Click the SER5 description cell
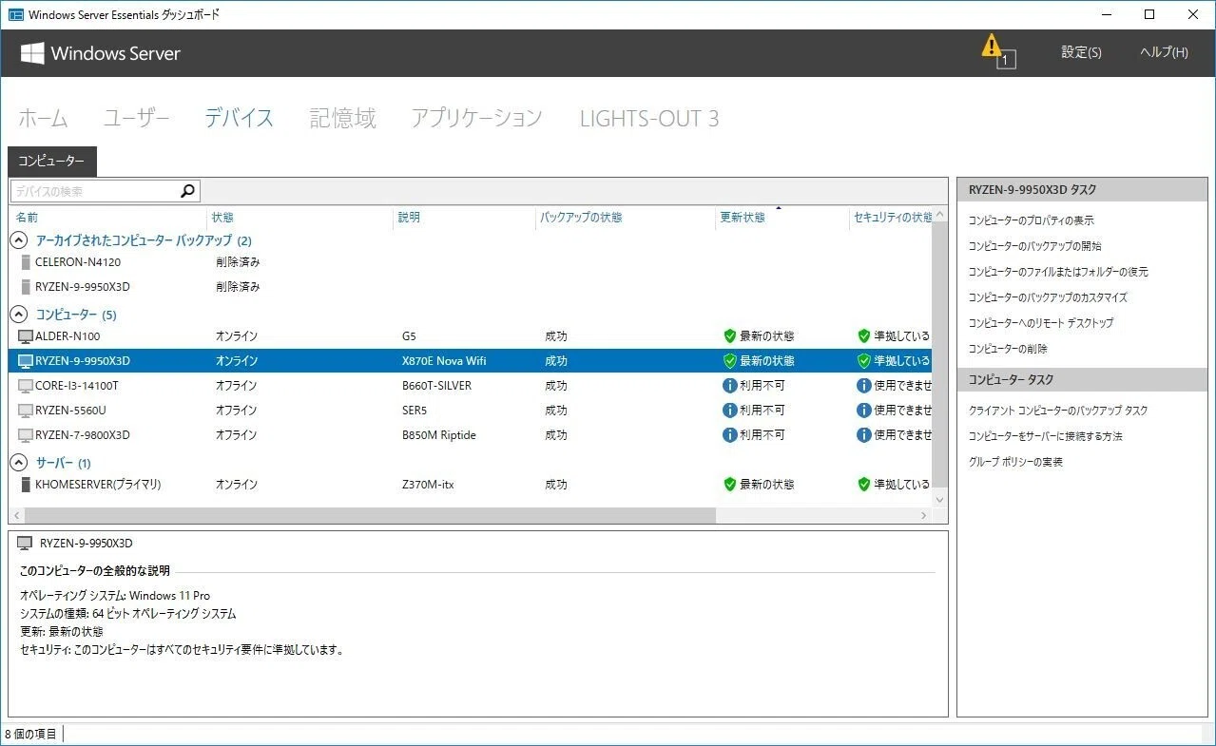Image resolution: width=1216 pixels, height=746 pixels. click(x=416, y=411)
